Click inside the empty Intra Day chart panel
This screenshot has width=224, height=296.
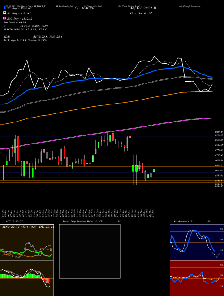pos(90,251)
